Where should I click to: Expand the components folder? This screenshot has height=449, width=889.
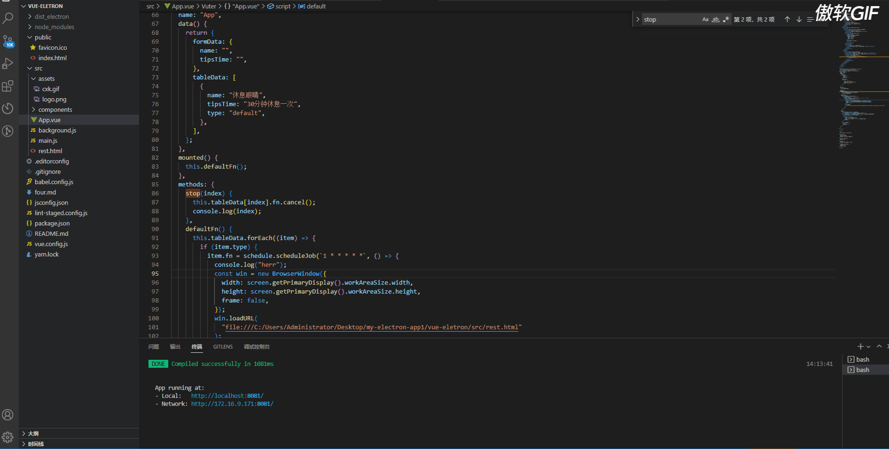pos(55,109)
